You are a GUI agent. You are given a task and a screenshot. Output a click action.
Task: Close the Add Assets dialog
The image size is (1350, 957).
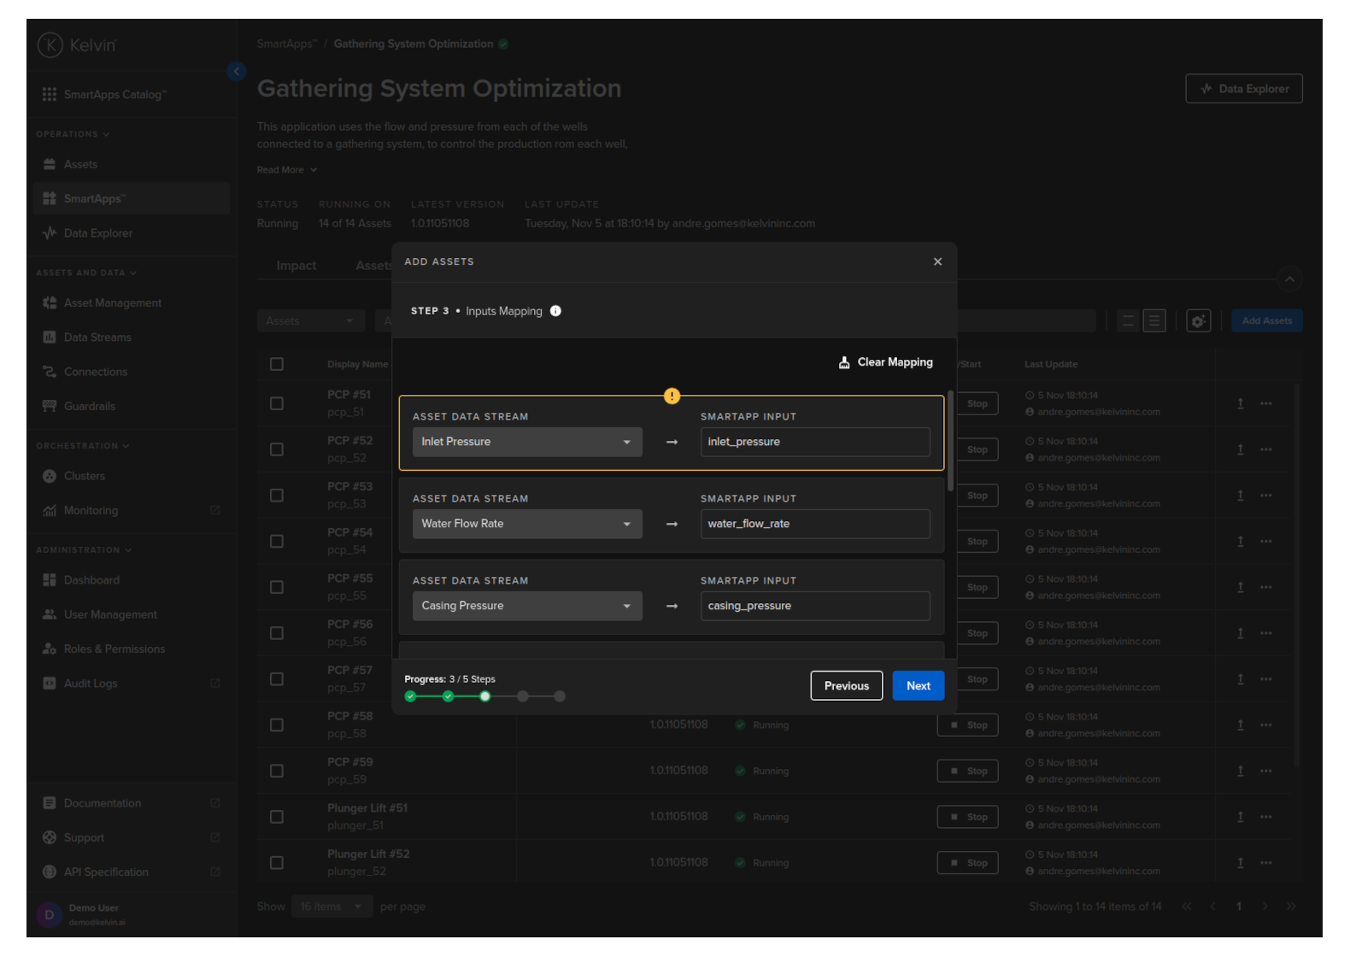(937, 261)
